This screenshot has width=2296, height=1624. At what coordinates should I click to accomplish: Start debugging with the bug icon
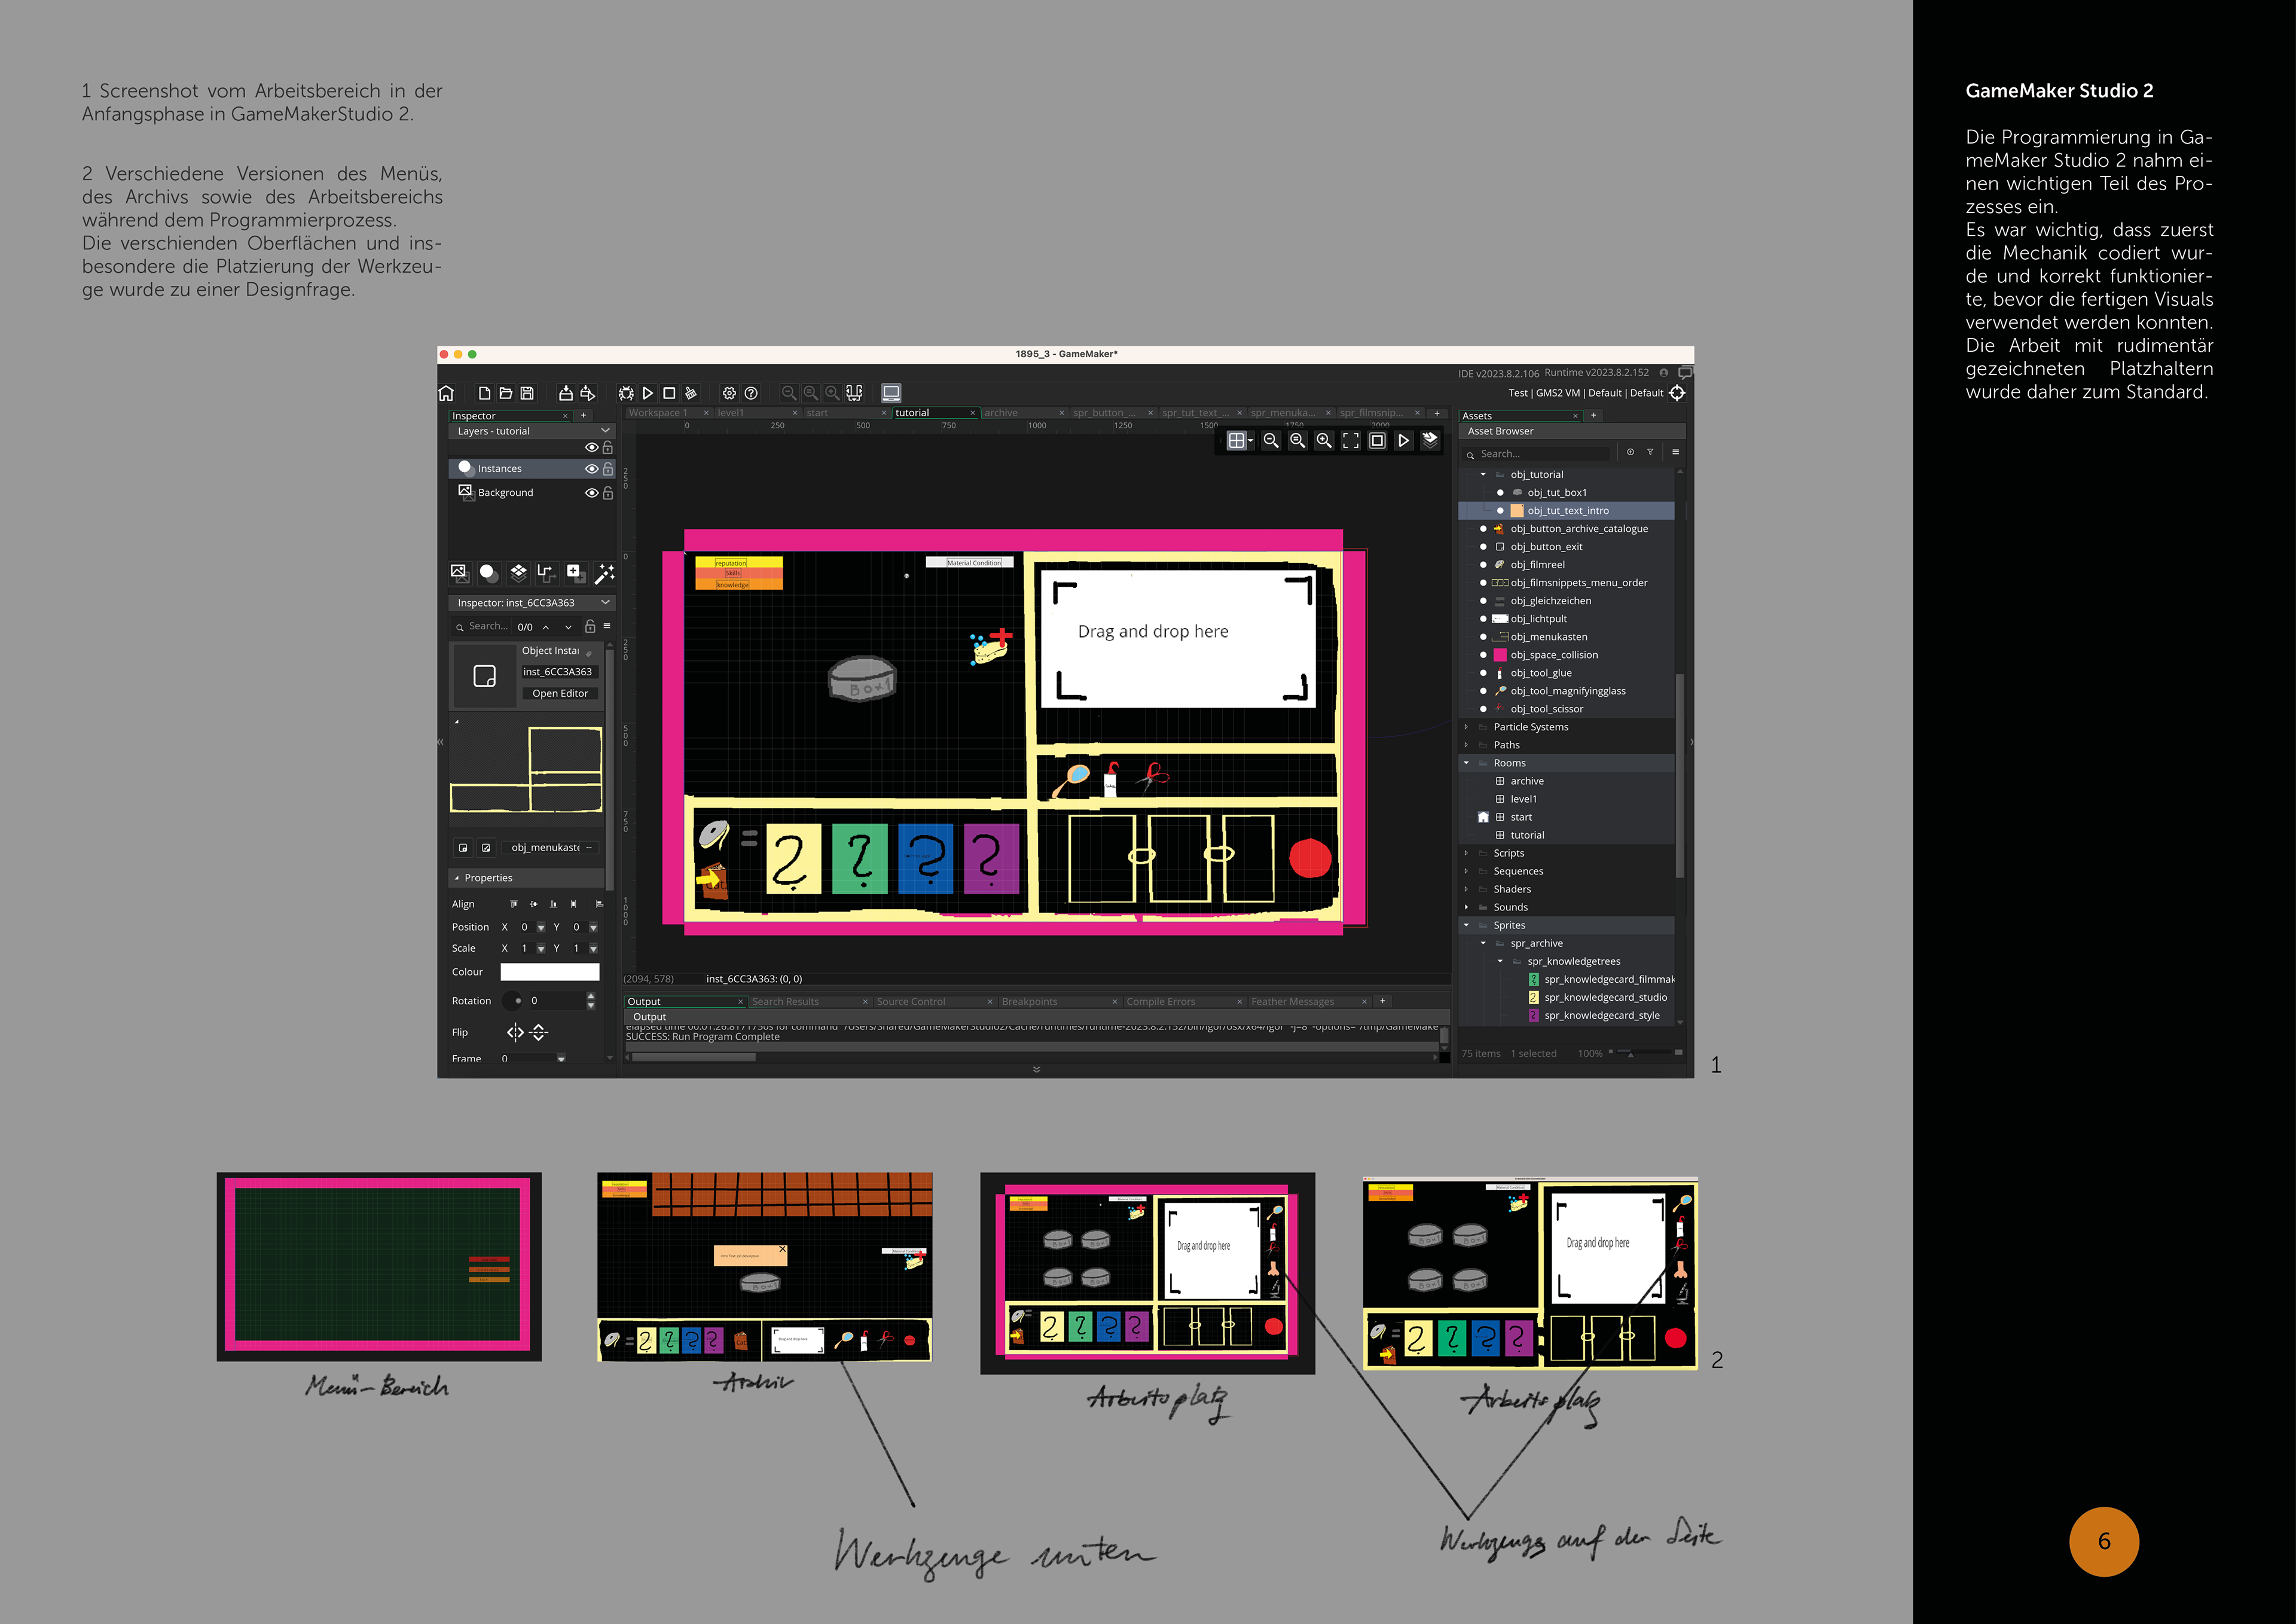tap(626, 393)
